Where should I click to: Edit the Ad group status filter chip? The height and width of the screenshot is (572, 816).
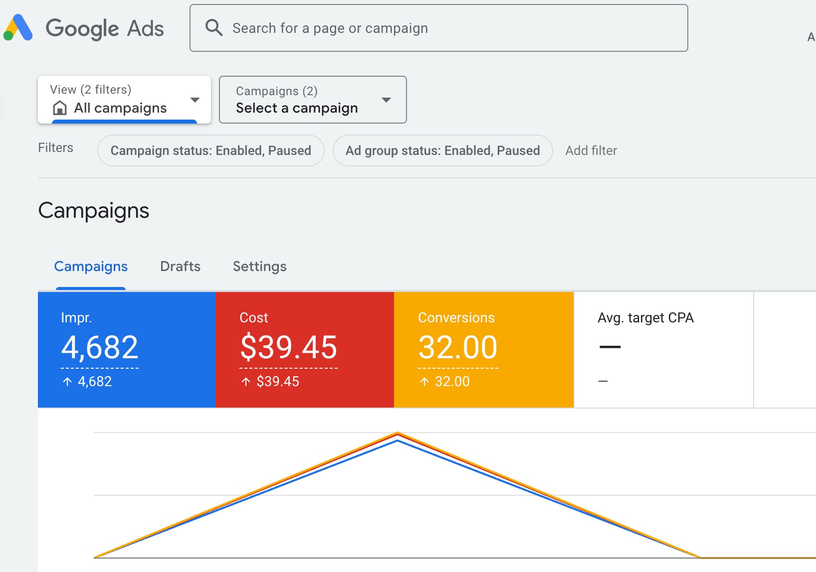442,150
